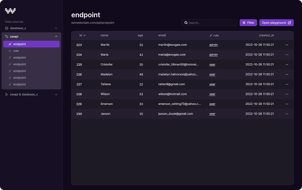Viewport: 302px width, 190px height.
Task: Click the swapi source icon
Action: click(7, 36)
